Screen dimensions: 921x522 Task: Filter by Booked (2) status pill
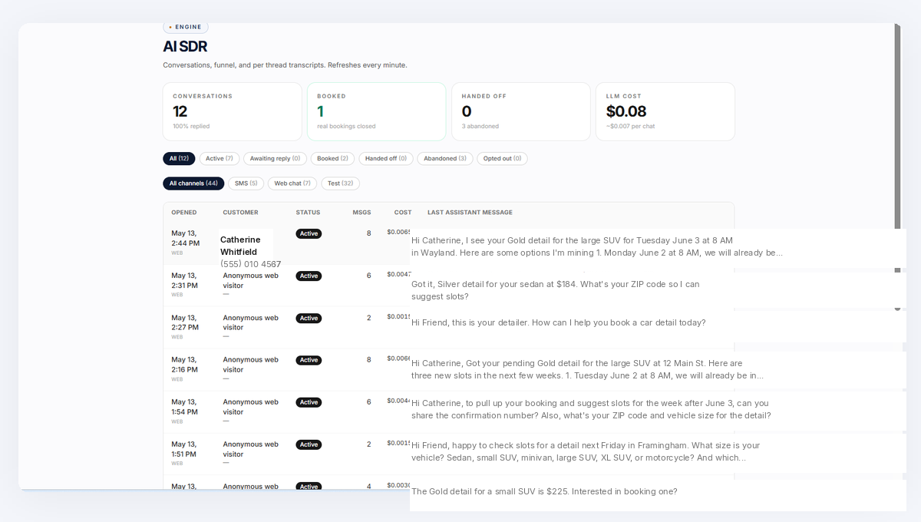[x=332, y=158]
